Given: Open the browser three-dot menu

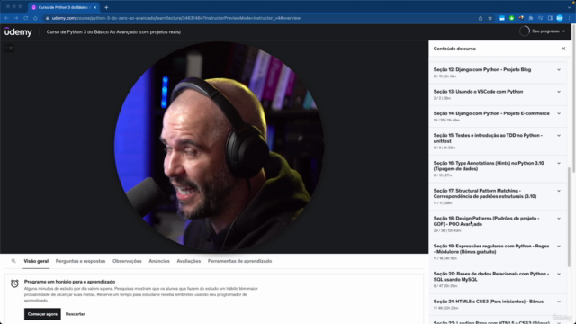Looking at the screenshot, I should coord(570,18).
